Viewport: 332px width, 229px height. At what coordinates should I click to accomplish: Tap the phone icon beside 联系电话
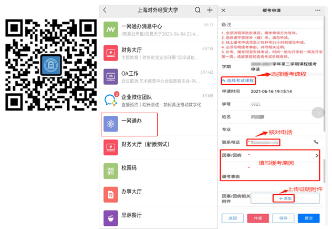(x=316, y=142)
